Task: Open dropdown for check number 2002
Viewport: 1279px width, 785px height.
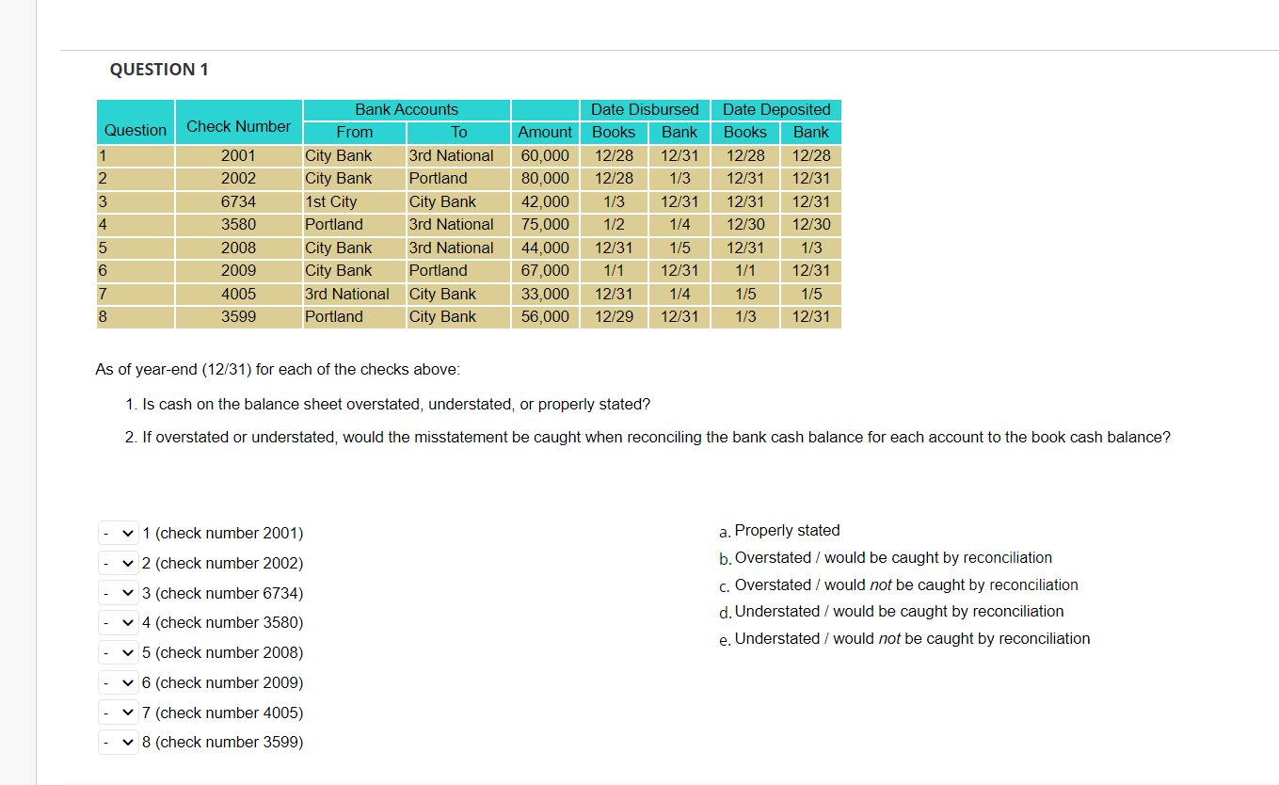Action: pyautogui.click(x=118, y=563)
